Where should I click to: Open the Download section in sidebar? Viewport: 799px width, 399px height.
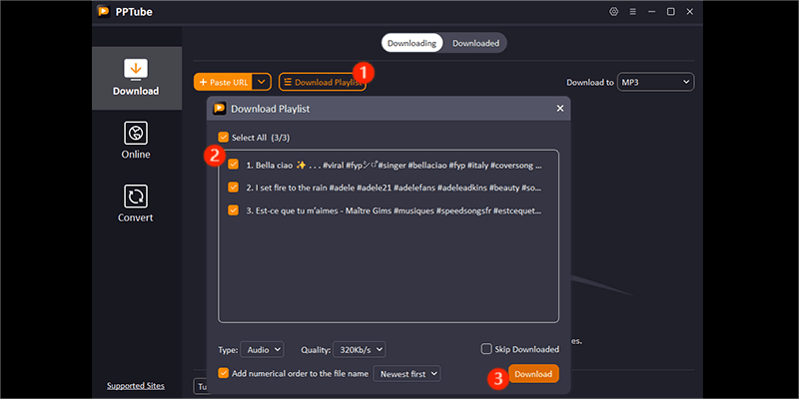[136, 77]
